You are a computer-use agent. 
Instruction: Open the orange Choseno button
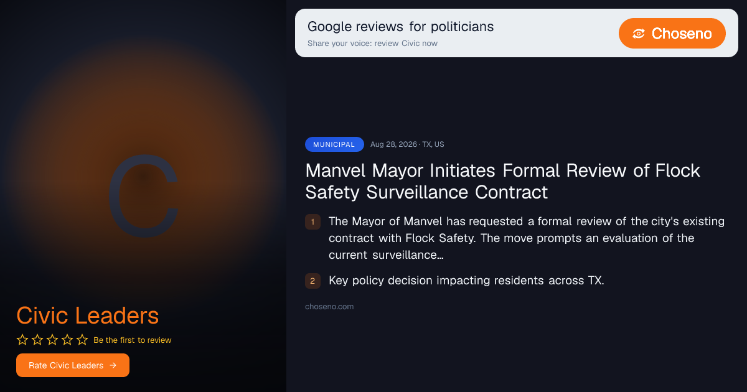pos(672,34)
